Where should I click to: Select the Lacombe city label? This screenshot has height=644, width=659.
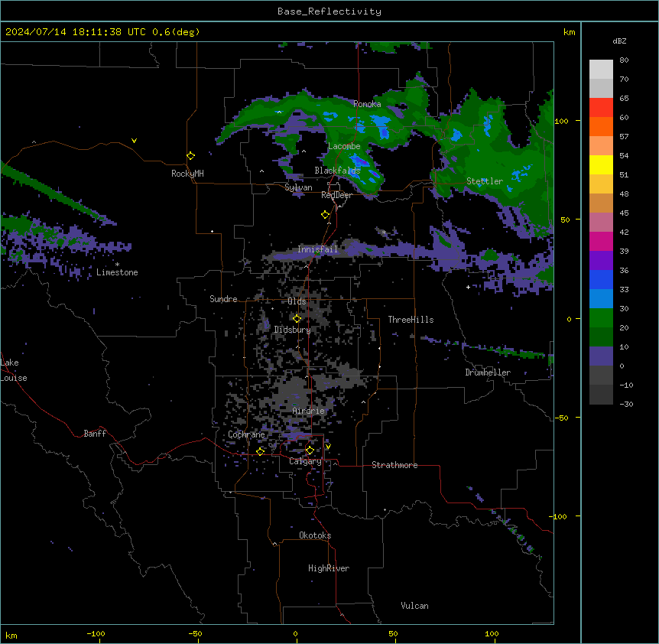[x=344, y=146]
